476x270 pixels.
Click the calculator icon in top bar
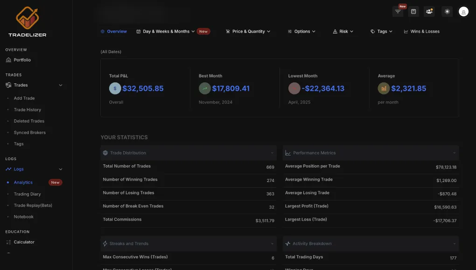[413, 12]
